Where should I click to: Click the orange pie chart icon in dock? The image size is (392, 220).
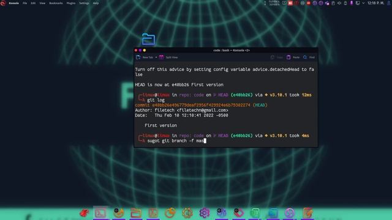pyautogui.click(x=170, y=213)
